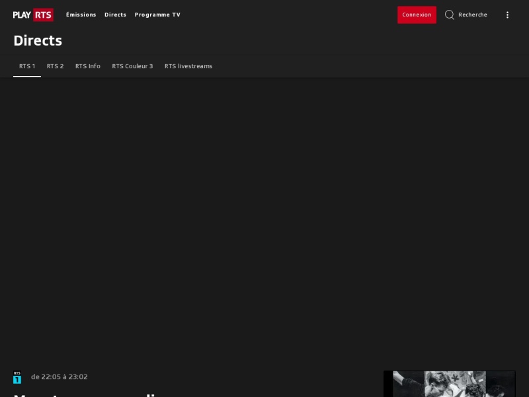Open the black-and-white program thumbnail
529x397 pixels.
tap(450, 384)
